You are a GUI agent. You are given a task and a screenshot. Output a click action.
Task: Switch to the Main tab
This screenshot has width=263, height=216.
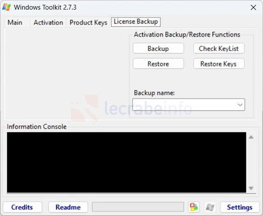[x=15, y=22]
